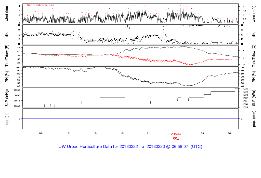Click the 'Tair/Tdew (F)' axis label
Image resolution: width=261 pixels, height=178 pixels.
(x=7, y=56)
